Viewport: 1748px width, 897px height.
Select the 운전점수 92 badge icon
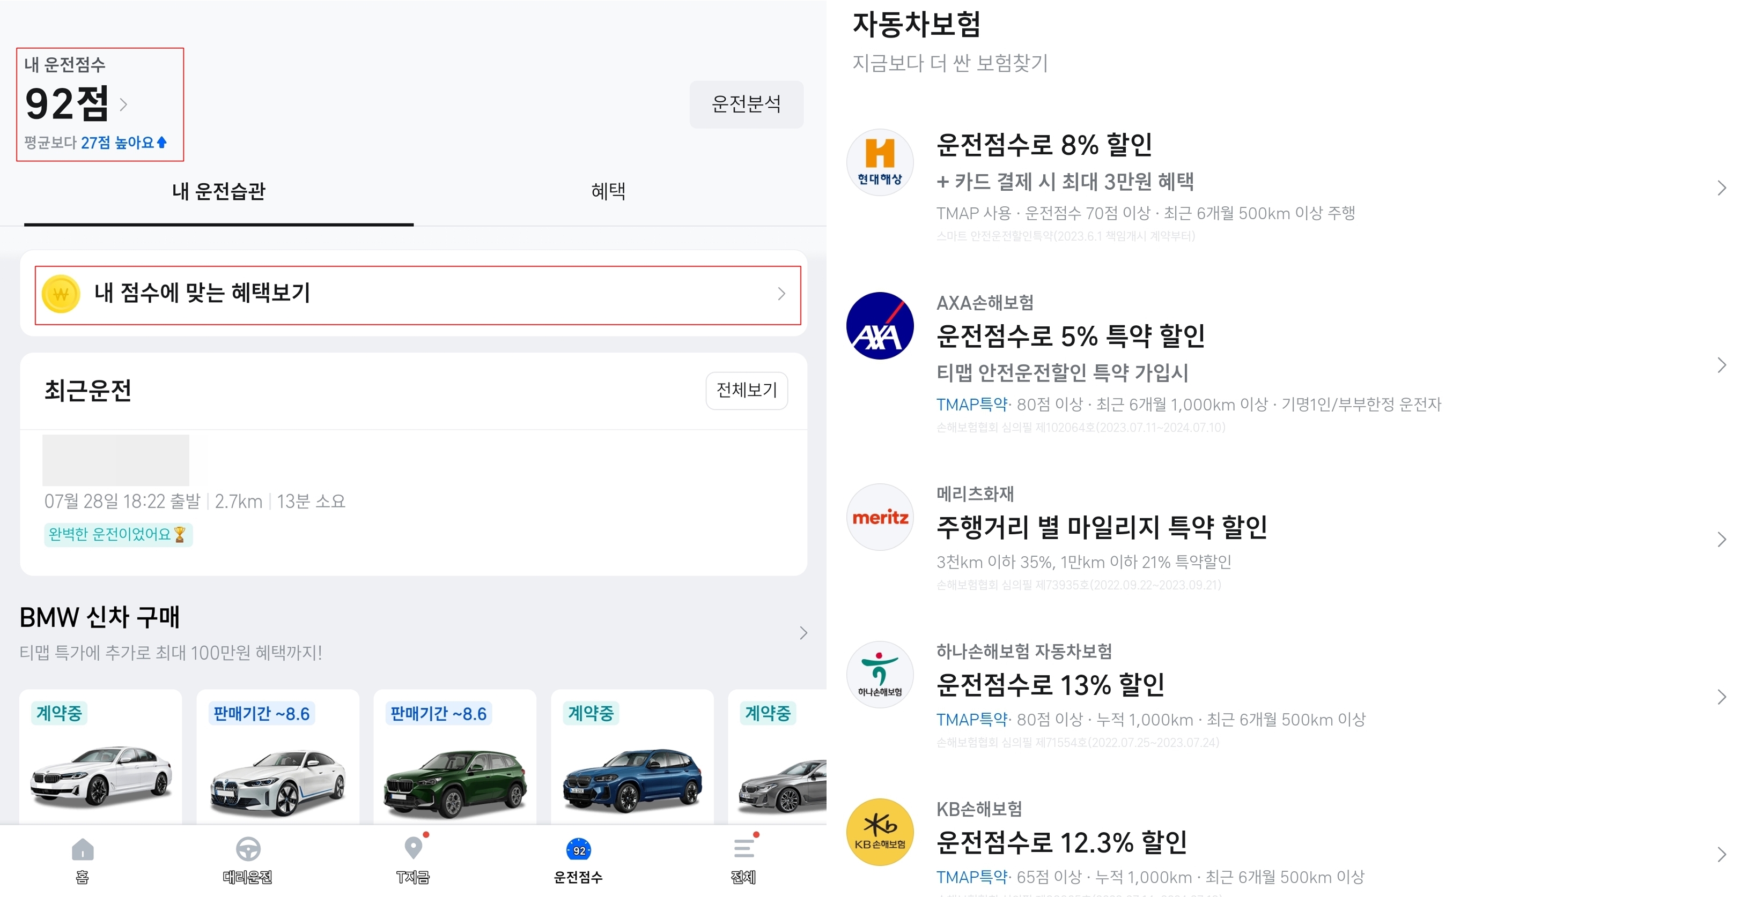578,850
